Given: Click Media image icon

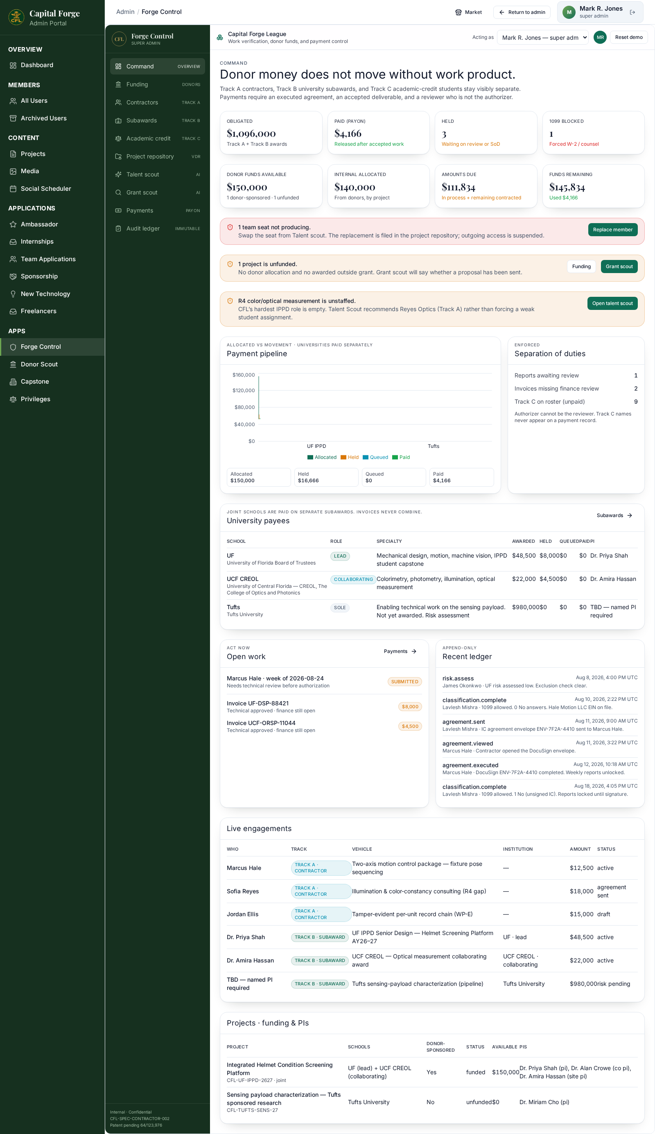Looking at the screenshot, I should [x=13, y=172].
